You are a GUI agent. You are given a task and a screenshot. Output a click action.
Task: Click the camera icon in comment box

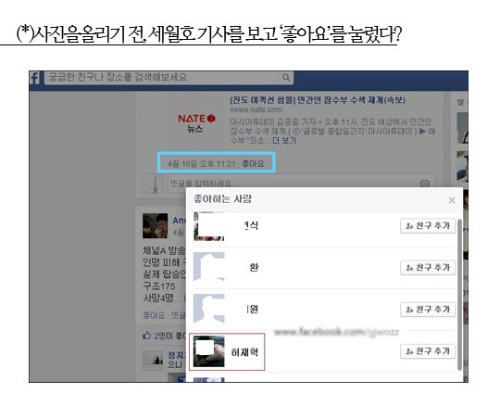pyautogui.click(x=424, y=184)
